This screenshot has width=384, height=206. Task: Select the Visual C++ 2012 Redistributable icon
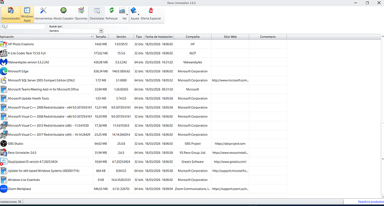(4, 125)
